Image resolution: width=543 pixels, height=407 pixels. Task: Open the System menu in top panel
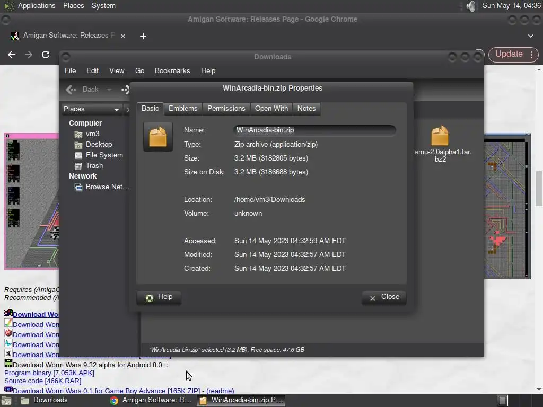[103, 5]
